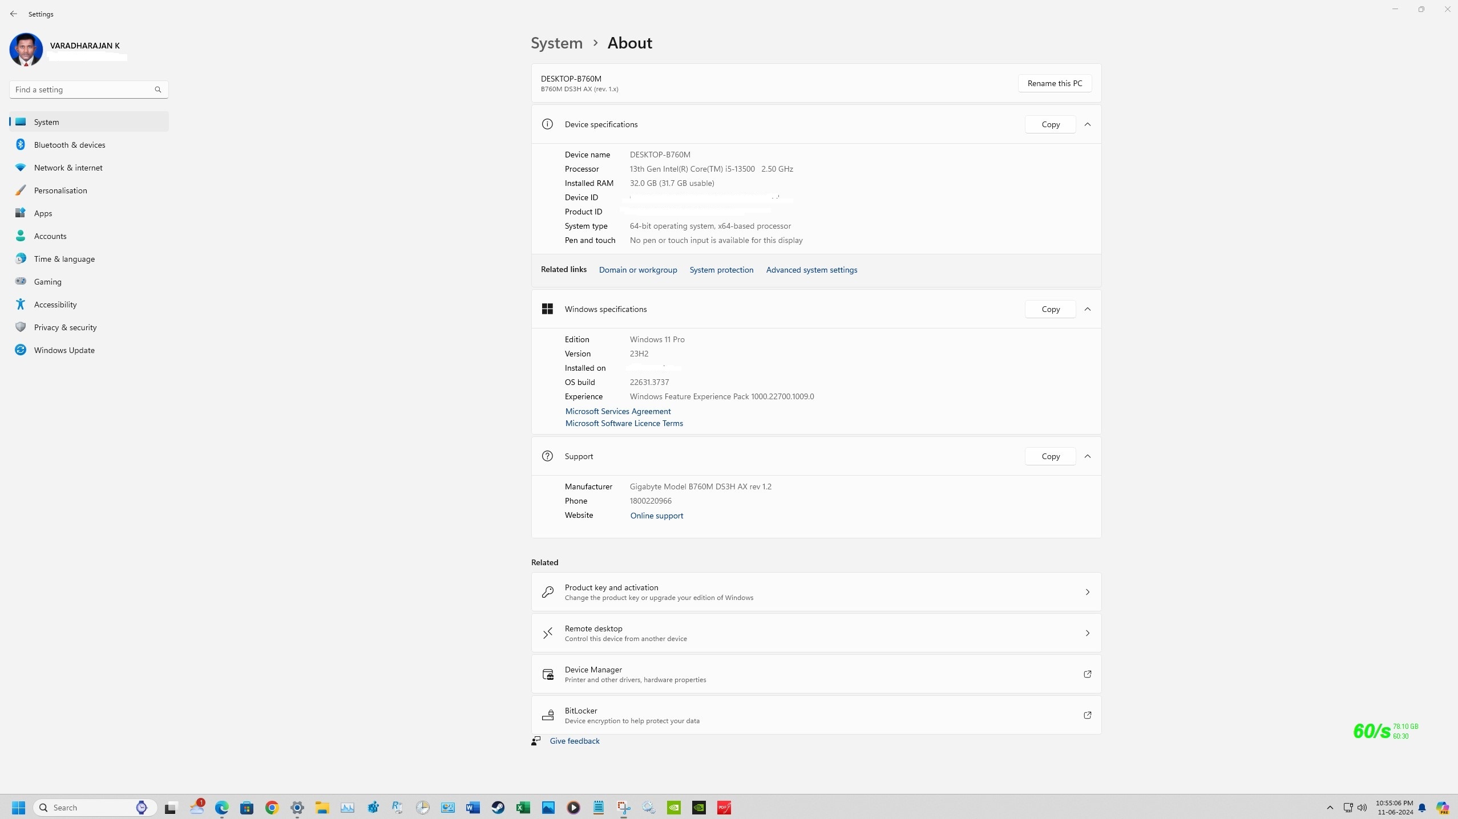Image resolution: width=1458 pixels, height=819 pixels.
Task: Select Privacy & security in sidebar
Action: click(65, 327)
